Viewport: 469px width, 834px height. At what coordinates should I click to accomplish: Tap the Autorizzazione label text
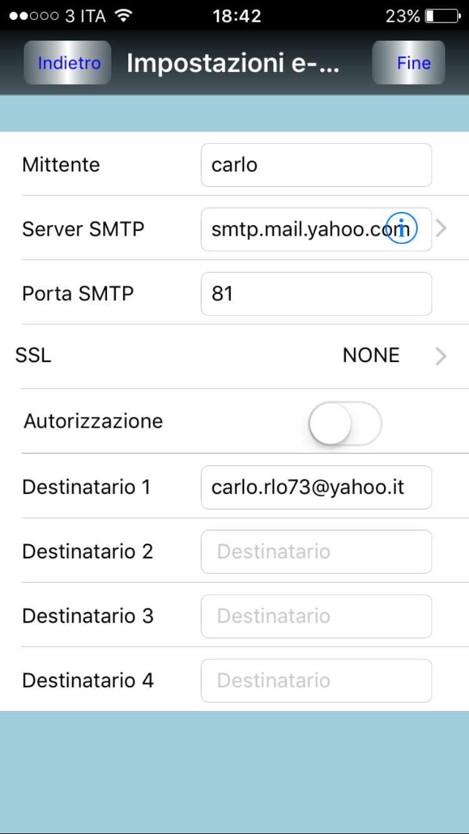tap(93, 421)
